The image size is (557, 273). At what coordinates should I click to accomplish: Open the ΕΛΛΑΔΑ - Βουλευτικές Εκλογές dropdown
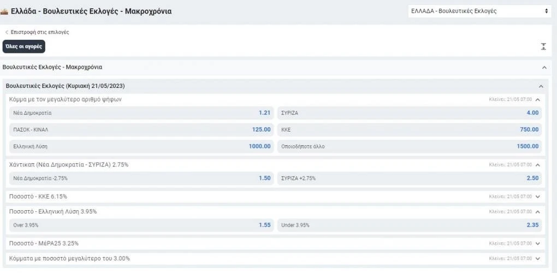[x=479, y=11]
